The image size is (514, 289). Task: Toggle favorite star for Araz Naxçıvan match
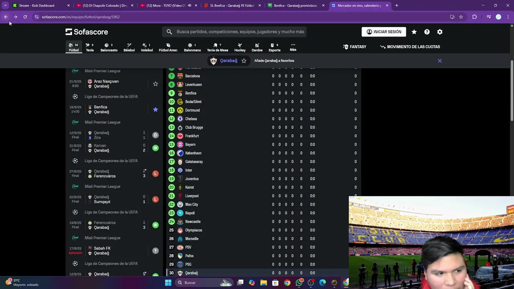click(155, 84)
